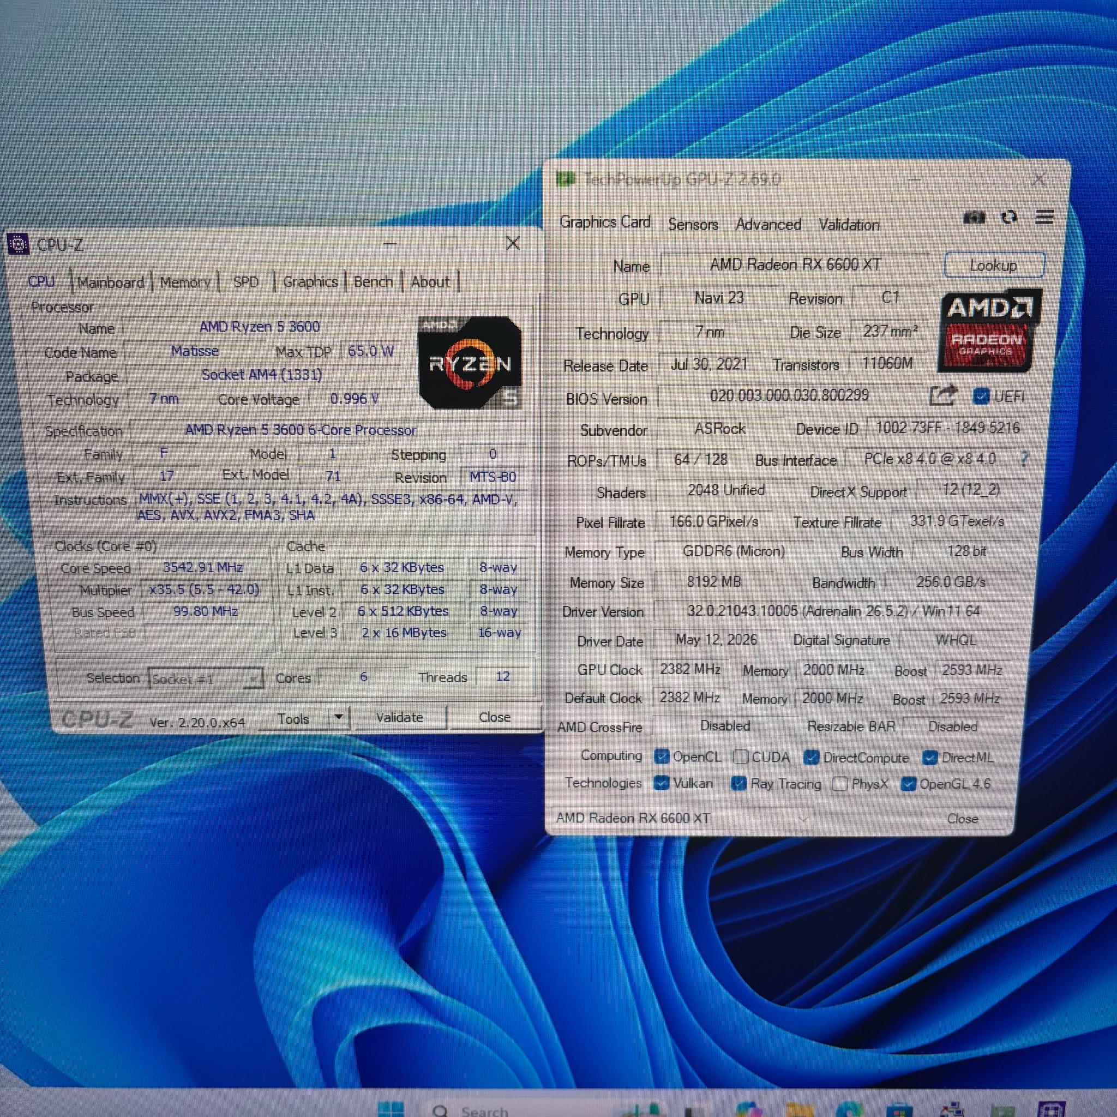Toggle the CUDA checkbox

[x=741, y=757]
